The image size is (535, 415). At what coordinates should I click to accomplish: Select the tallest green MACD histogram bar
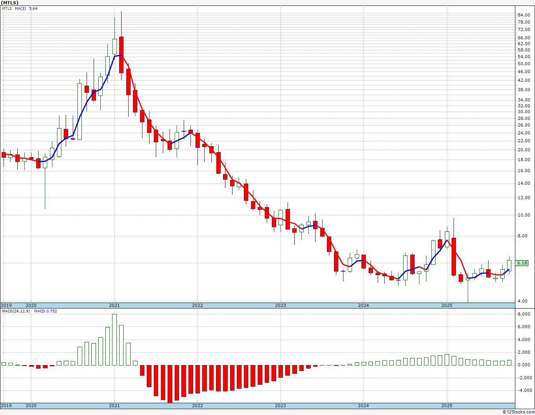[x=114, y=340]
